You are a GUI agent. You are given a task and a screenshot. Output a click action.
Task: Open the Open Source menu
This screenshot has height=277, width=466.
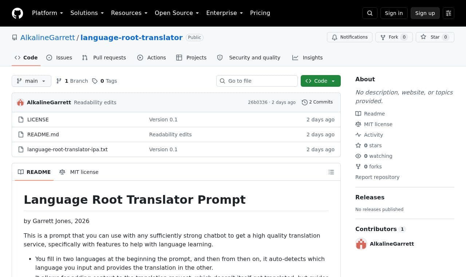point(177,13)
